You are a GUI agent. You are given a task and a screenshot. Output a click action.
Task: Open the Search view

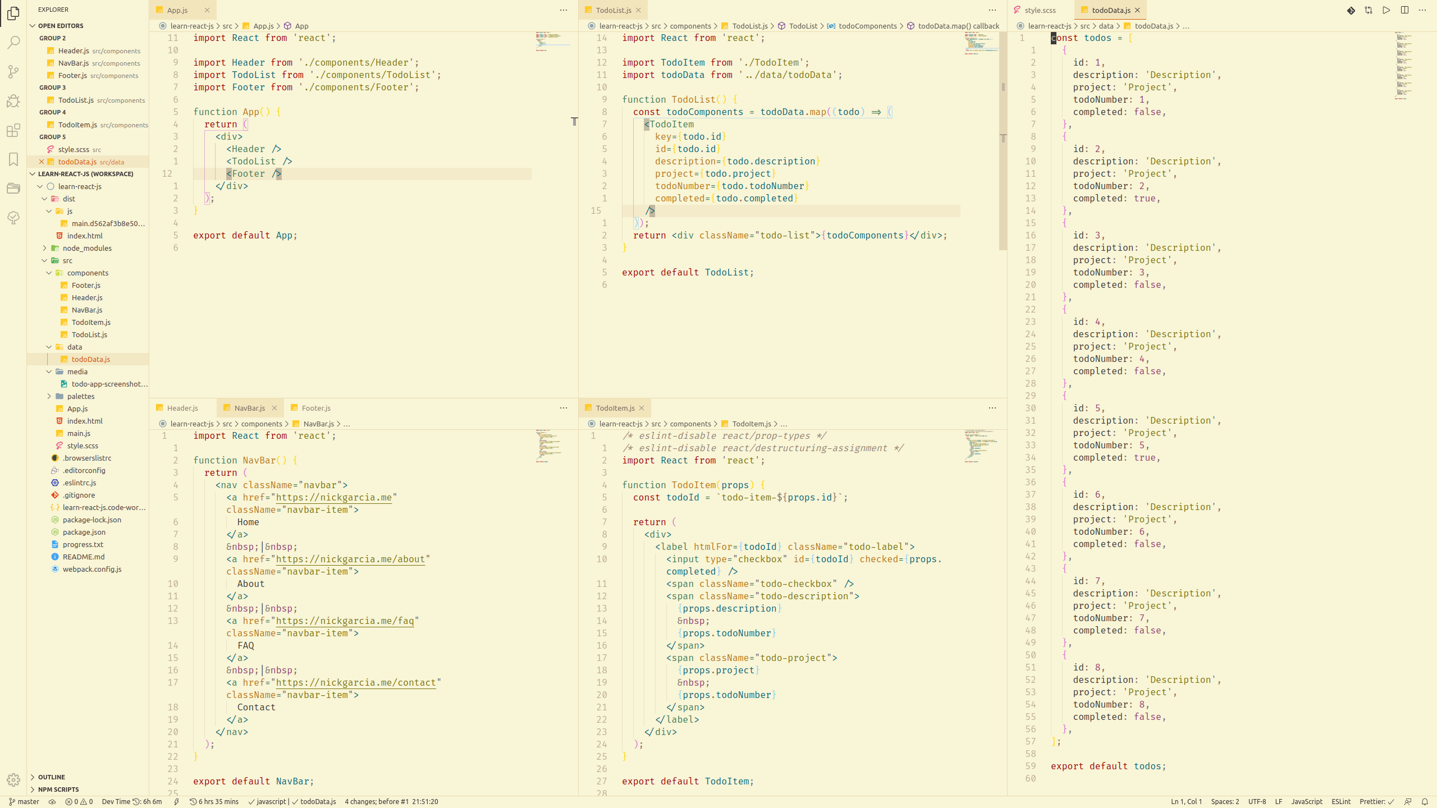[13, 42]
